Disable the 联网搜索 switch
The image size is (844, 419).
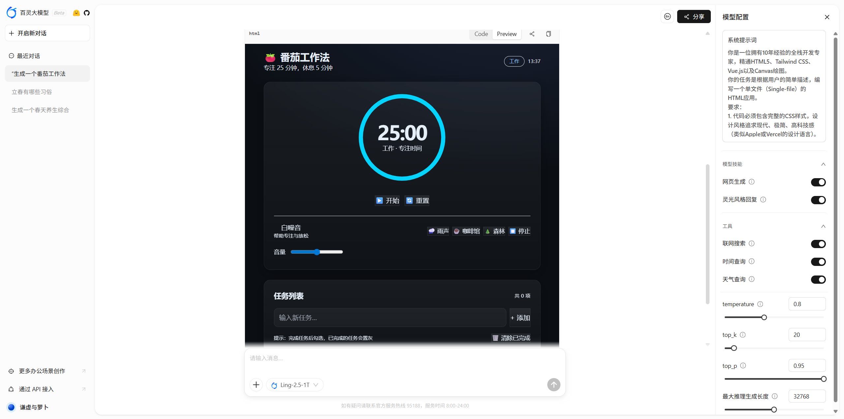tap(818, 244)
